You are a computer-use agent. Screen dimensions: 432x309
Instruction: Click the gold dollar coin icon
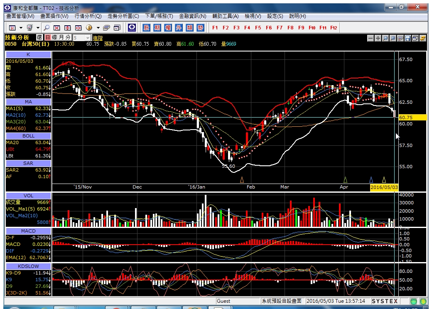pyautogui.click(x=89, y=27)
